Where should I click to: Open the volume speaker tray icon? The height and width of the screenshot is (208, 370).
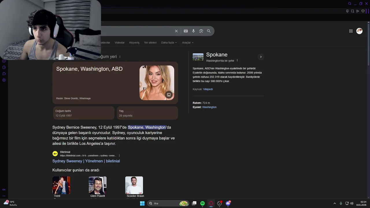[x=352, y=203]
